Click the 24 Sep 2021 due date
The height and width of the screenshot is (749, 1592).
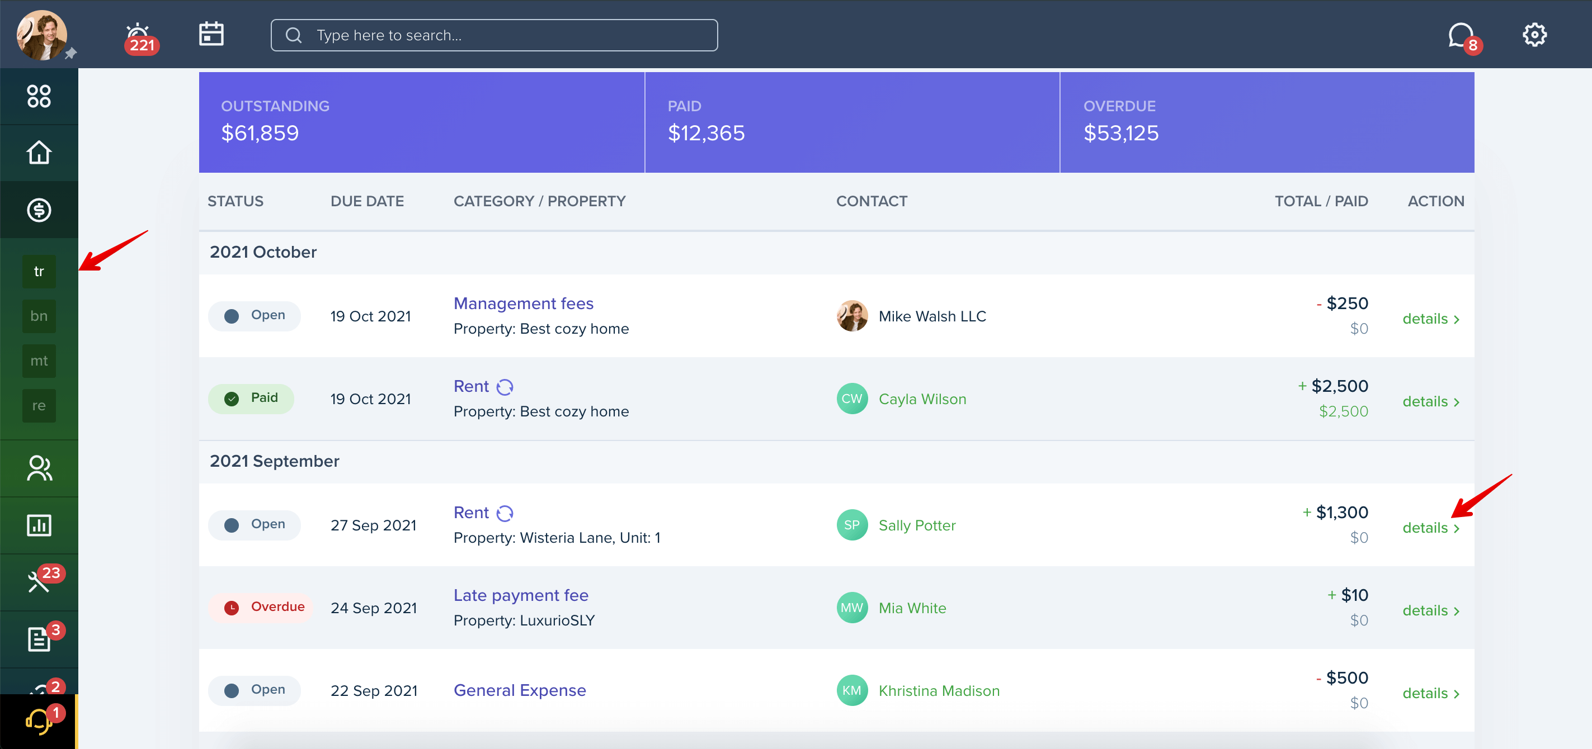373,608
